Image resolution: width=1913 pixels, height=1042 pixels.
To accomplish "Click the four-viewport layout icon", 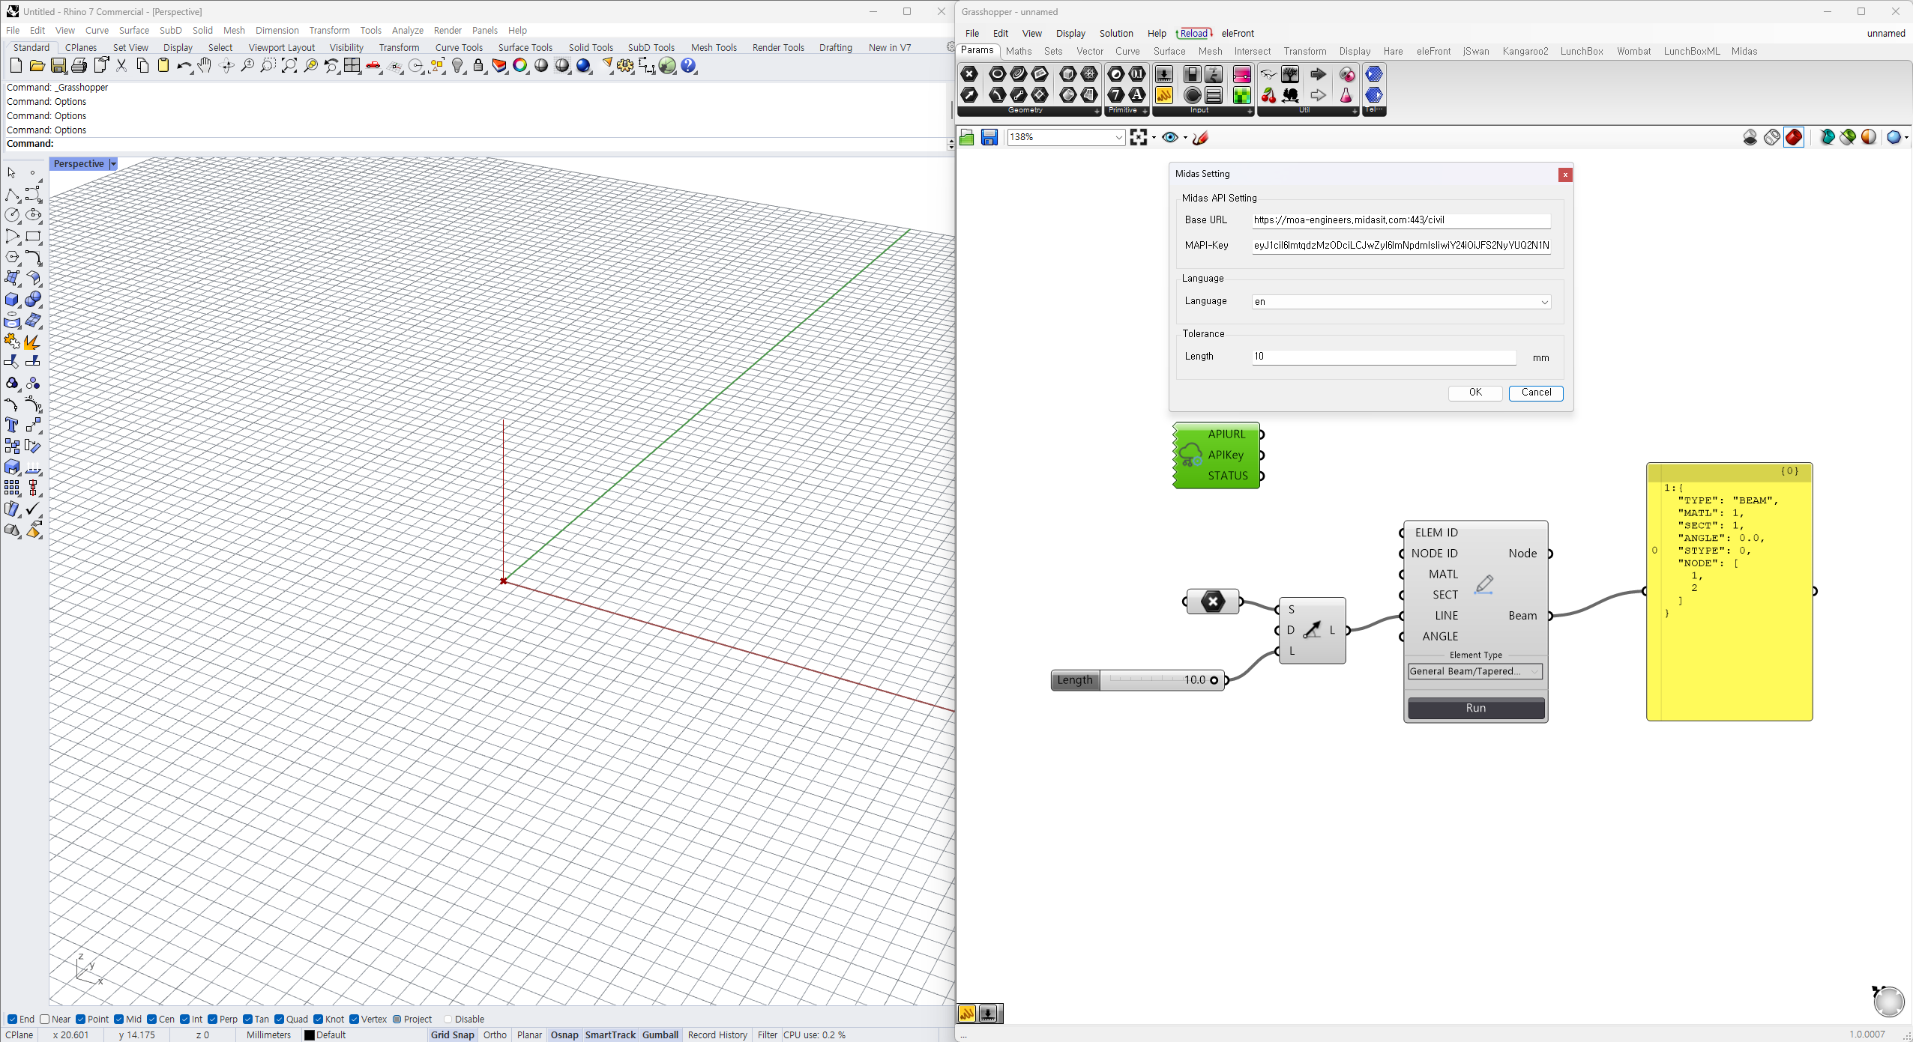I will tap(352, 66).
